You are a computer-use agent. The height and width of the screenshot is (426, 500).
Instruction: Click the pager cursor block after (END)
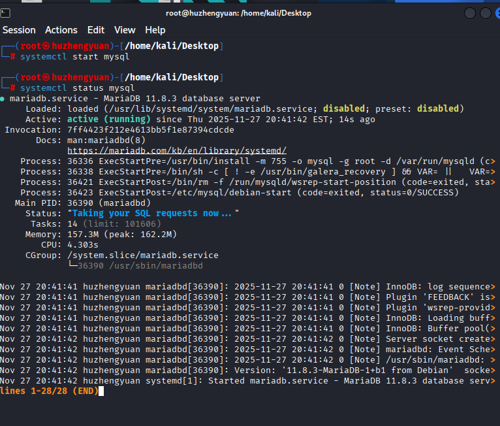click(x=101, y=391)
